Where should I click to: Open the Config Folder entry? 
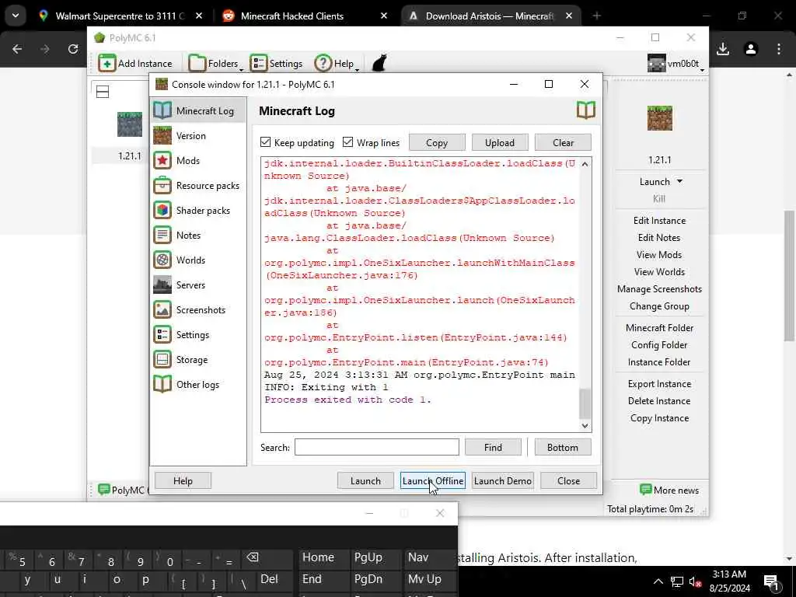tap(659, 345)
